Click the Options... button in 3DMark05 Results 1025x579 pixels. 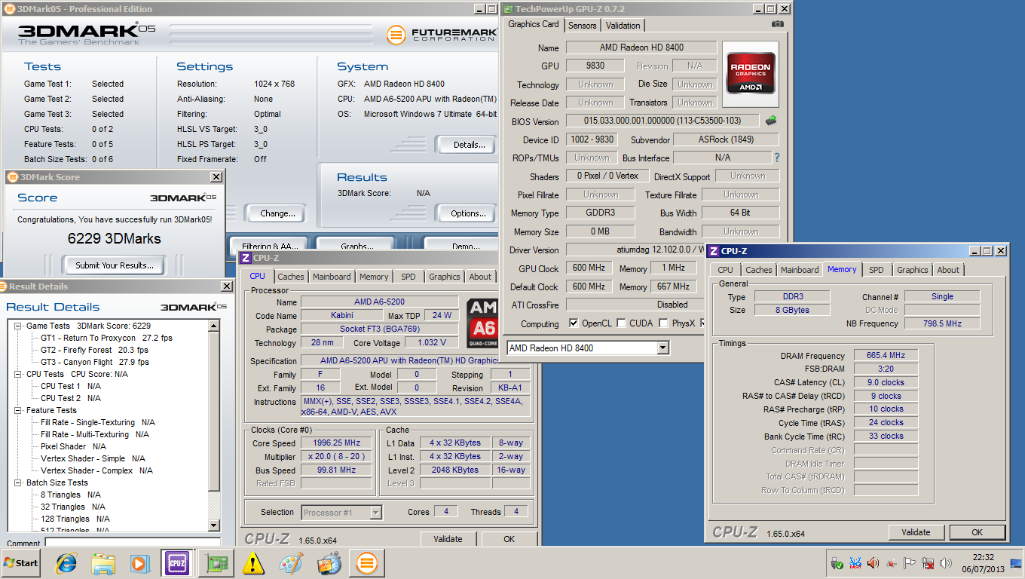(468, 213)
